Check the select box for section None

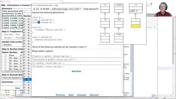5,55
